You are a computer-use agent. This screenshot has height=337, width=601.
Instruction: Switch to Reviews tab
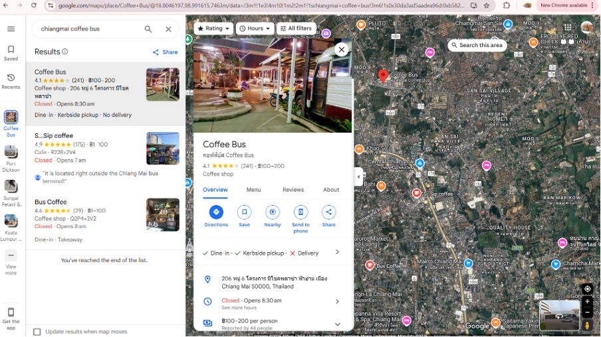click(293, 190)
